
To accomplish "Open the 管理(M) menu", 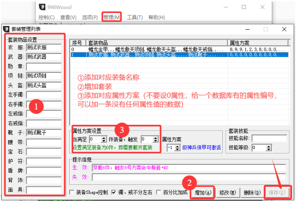I will coord(111,17).
